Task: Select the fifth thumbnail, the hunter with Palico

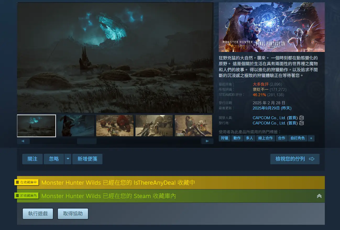Action: pyautogui.click(x=193, y=126)
